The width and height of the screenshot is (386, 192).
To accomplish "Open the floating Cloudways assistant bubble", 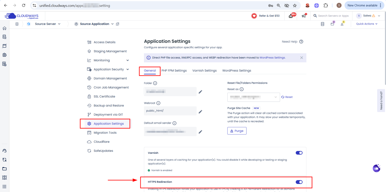I will 376,168.
